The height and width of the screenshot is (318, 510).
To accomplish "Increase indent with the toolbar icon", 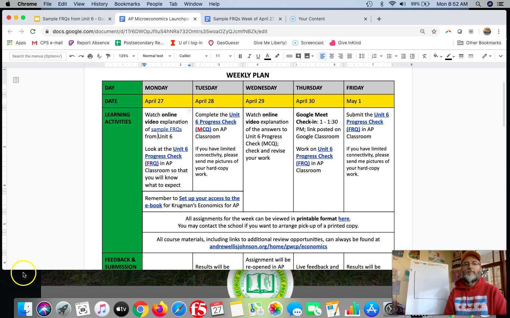I will pos(412,56).
